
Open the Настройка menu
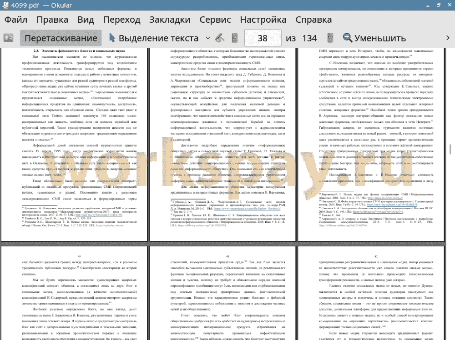click(x=263, y=20)
